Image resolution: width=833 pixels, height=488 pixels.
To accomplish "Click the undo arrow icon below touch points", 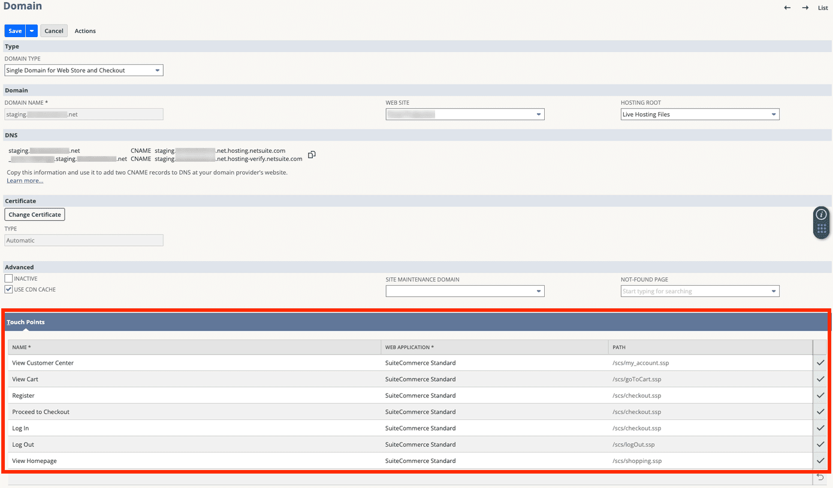I will click(820, 477).
